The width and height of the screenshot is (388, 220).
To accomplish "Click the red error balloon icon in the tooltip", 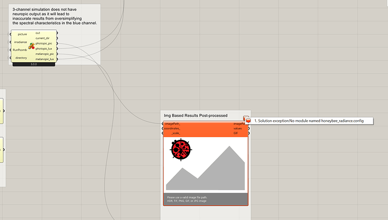I will coord(248,121).
